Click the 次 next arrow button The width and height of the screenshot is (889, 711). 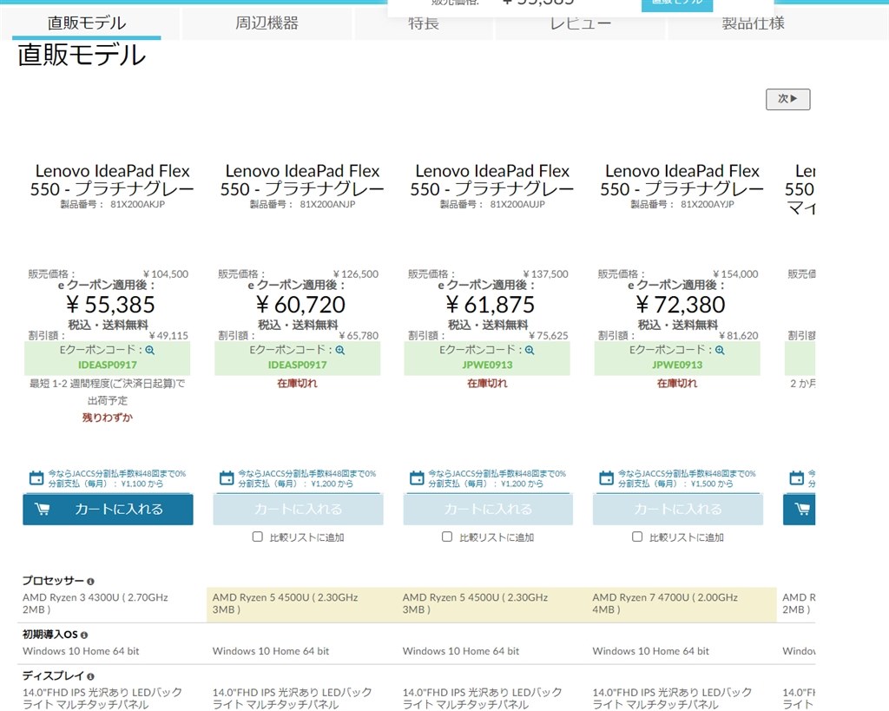pyautogui.click(x=787, y=99)
